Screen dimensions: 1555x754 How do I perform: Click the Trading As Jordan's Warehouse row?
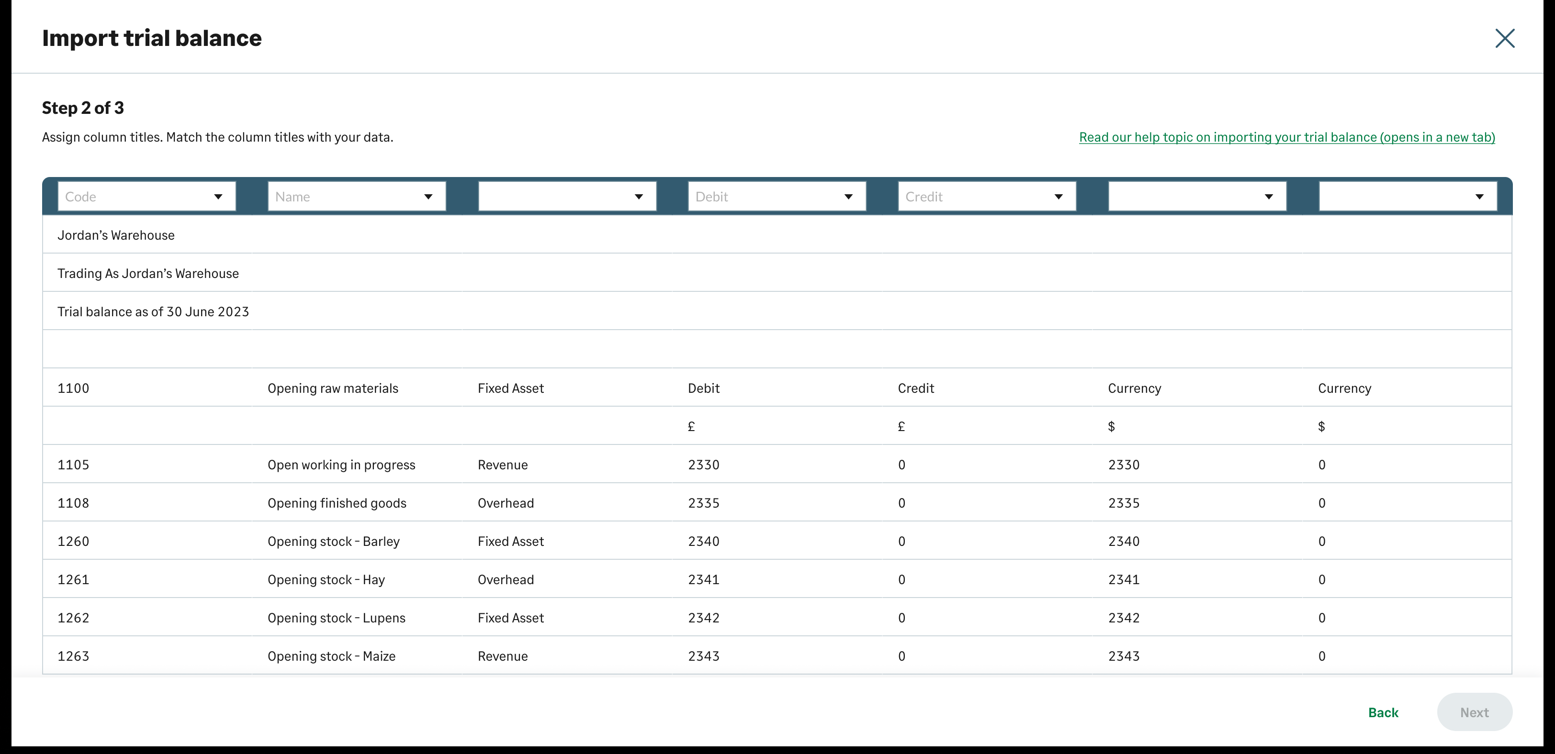tap(148, 274)
